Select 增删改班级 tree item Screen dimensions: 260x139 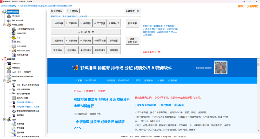click(21, 33)
